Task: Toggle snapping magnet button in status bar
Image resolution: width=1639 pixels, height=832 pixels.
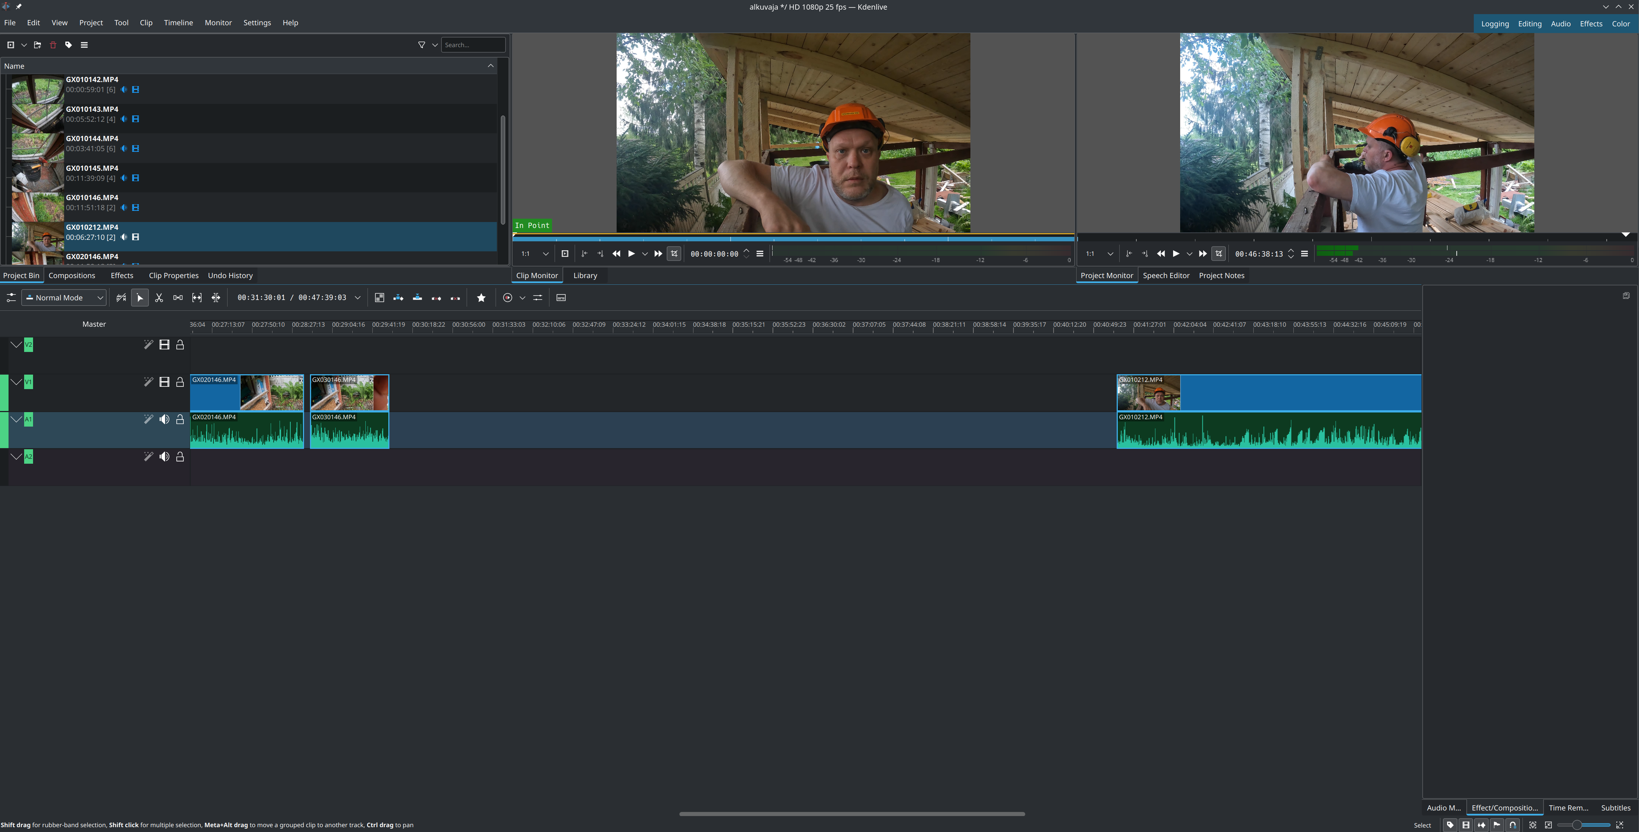Action: [x=1513, y=825]
